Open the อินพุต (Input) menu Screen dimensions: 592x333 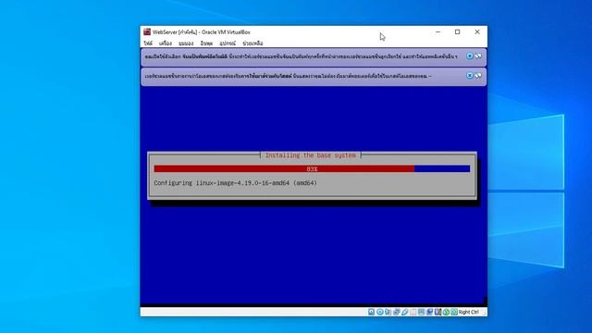click(x=206, y=43)
